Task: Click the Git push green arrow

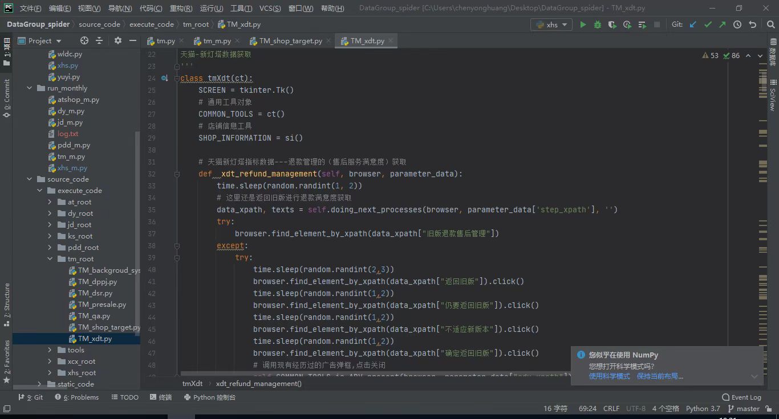Action: point(723,24)
